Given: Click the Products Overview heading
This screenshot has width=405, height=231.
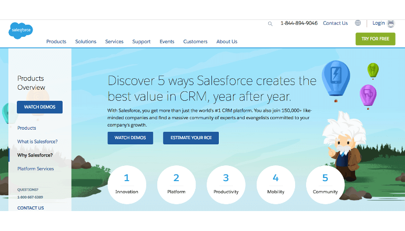Looking at the screenshot, I should point(31,83).
